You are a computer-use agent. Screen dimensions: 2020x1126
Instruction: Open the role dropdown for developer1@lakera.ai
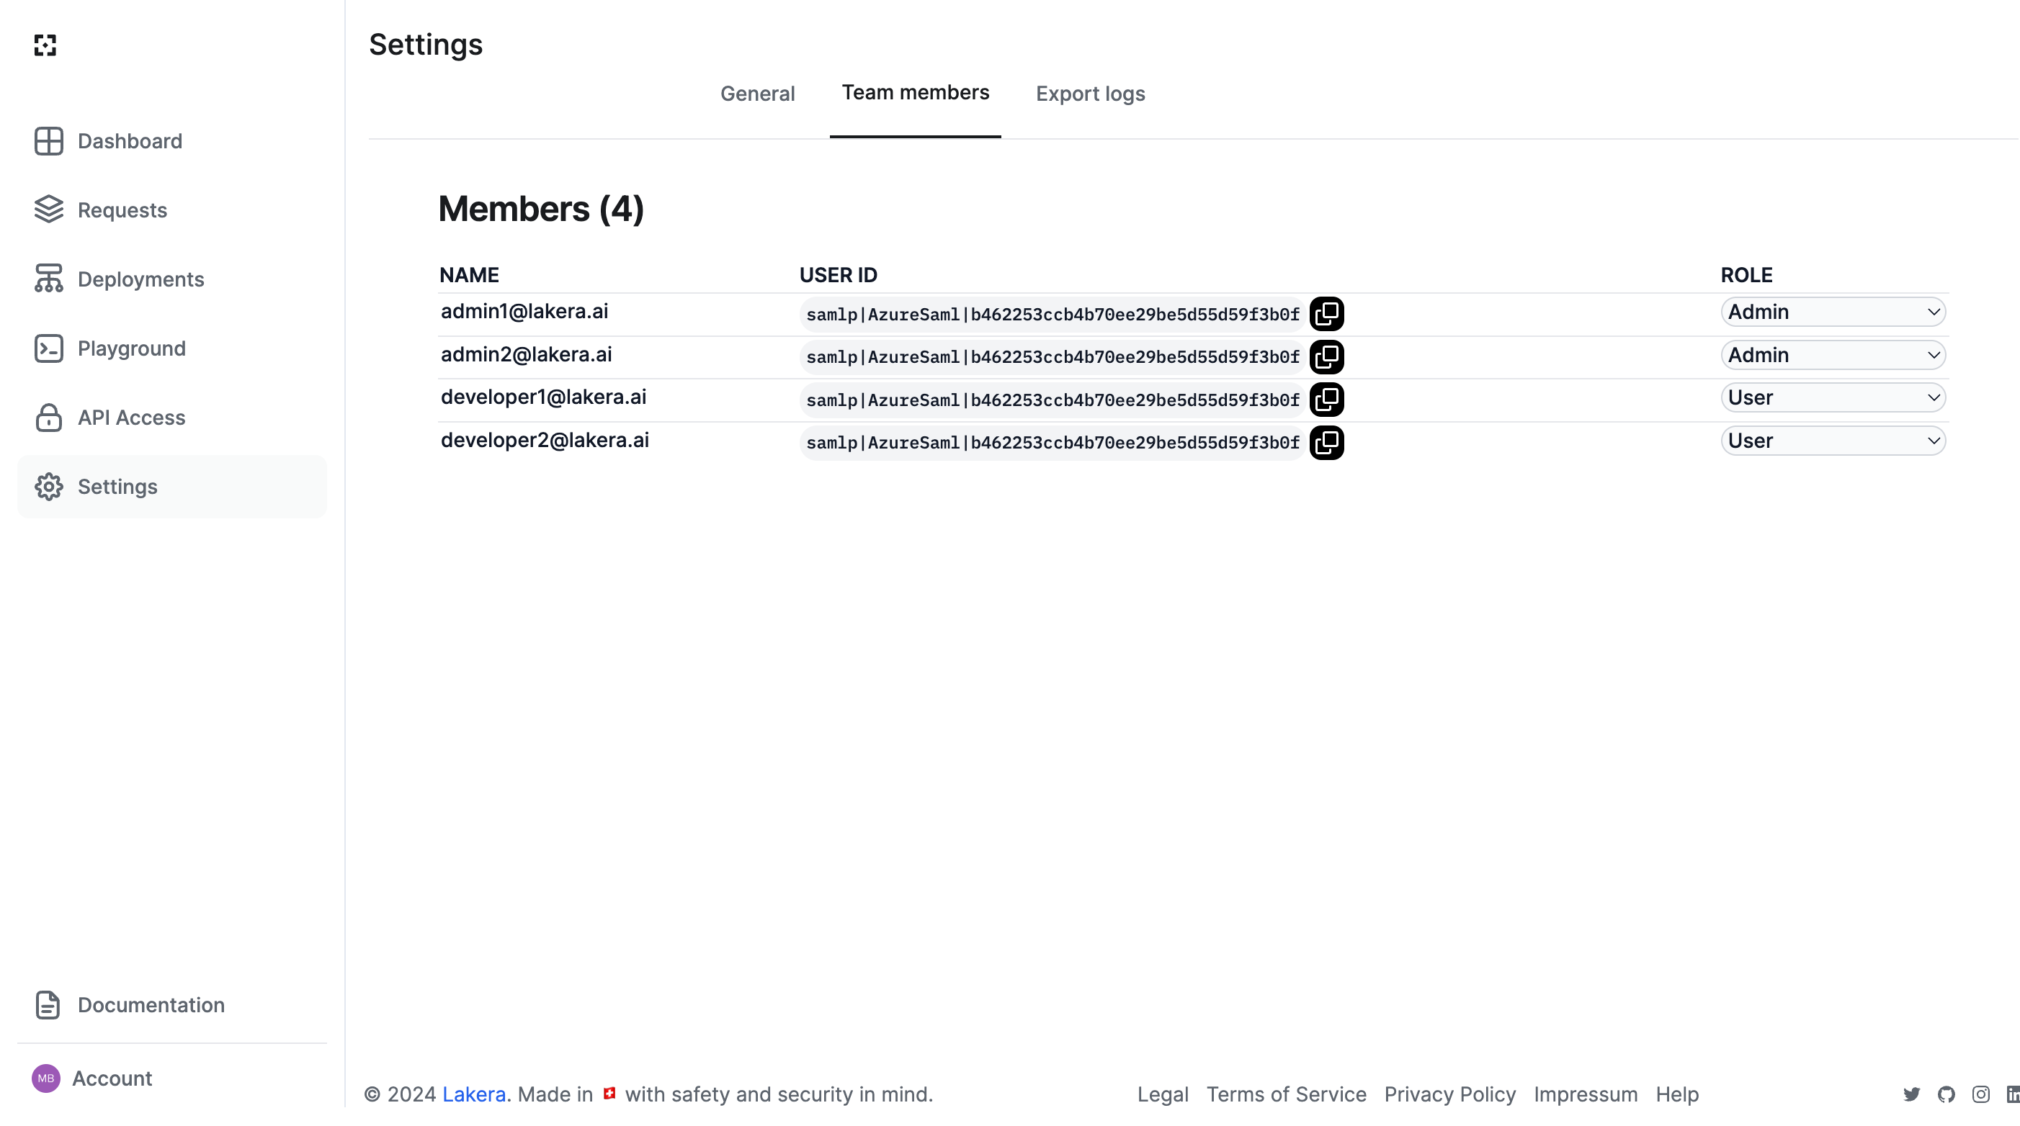click(1833, 397)
